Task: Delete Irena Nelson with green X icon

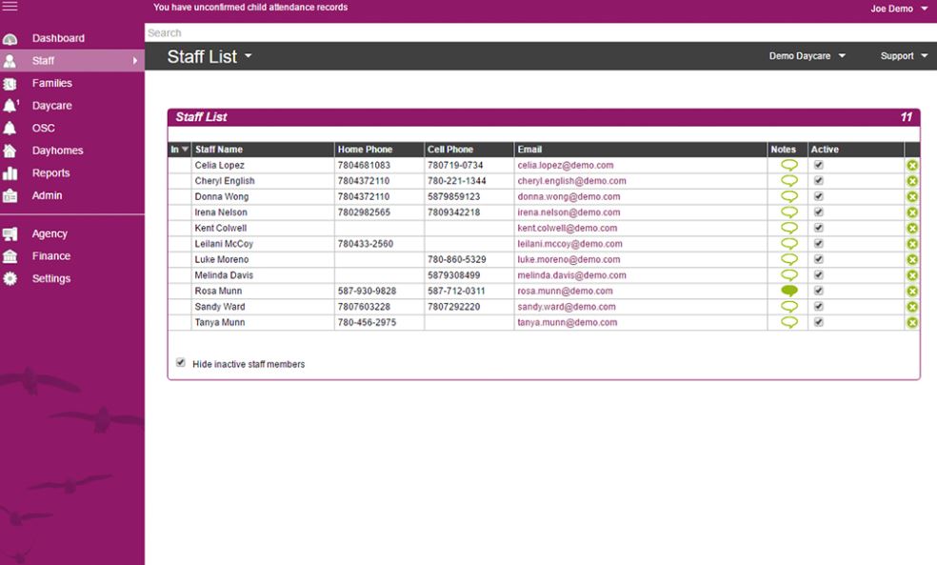Action: pyautogui.click(x=912, y=212)
